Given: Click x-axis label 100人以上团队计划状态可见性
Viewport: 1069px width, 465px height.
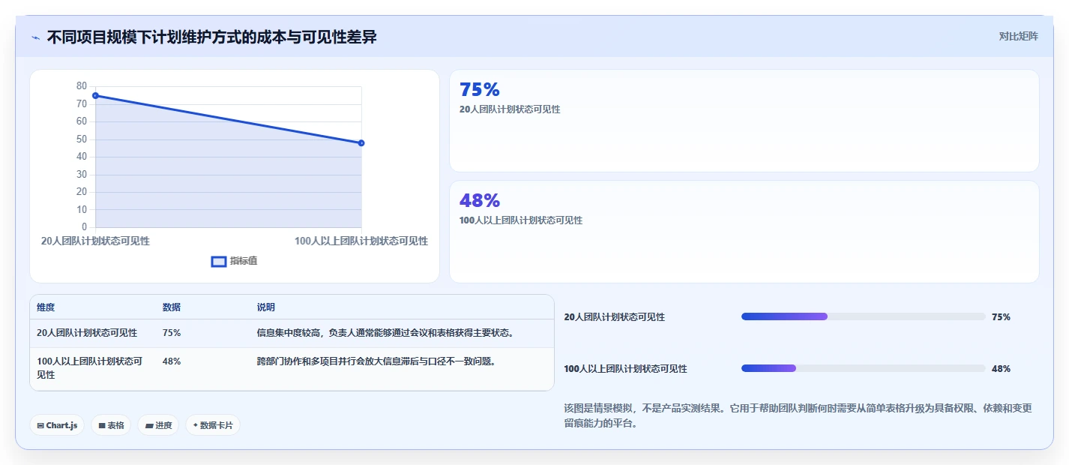Looking at the screenshot, I should click(361, 241).
